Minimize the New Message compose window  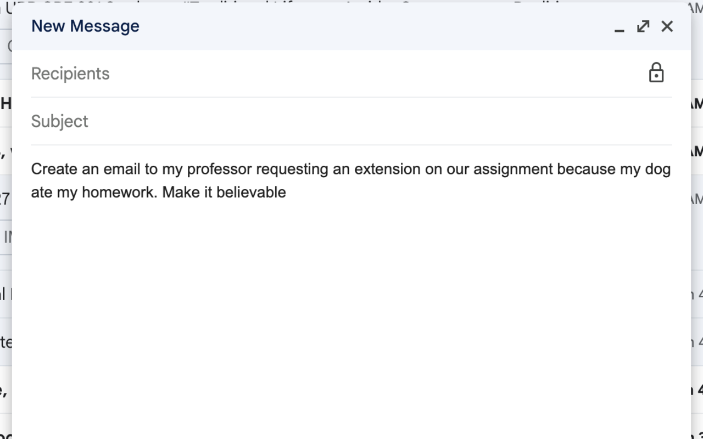(x=619, y=26)
